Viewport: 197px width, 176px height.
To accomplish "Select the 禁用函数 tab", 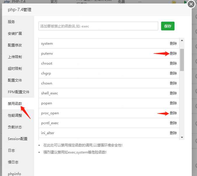I will coord(15,104).
